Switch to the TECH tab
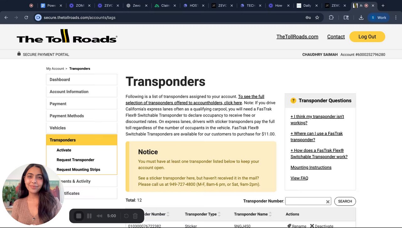Screen dimensions: 402x228 (x=251, y=5)
